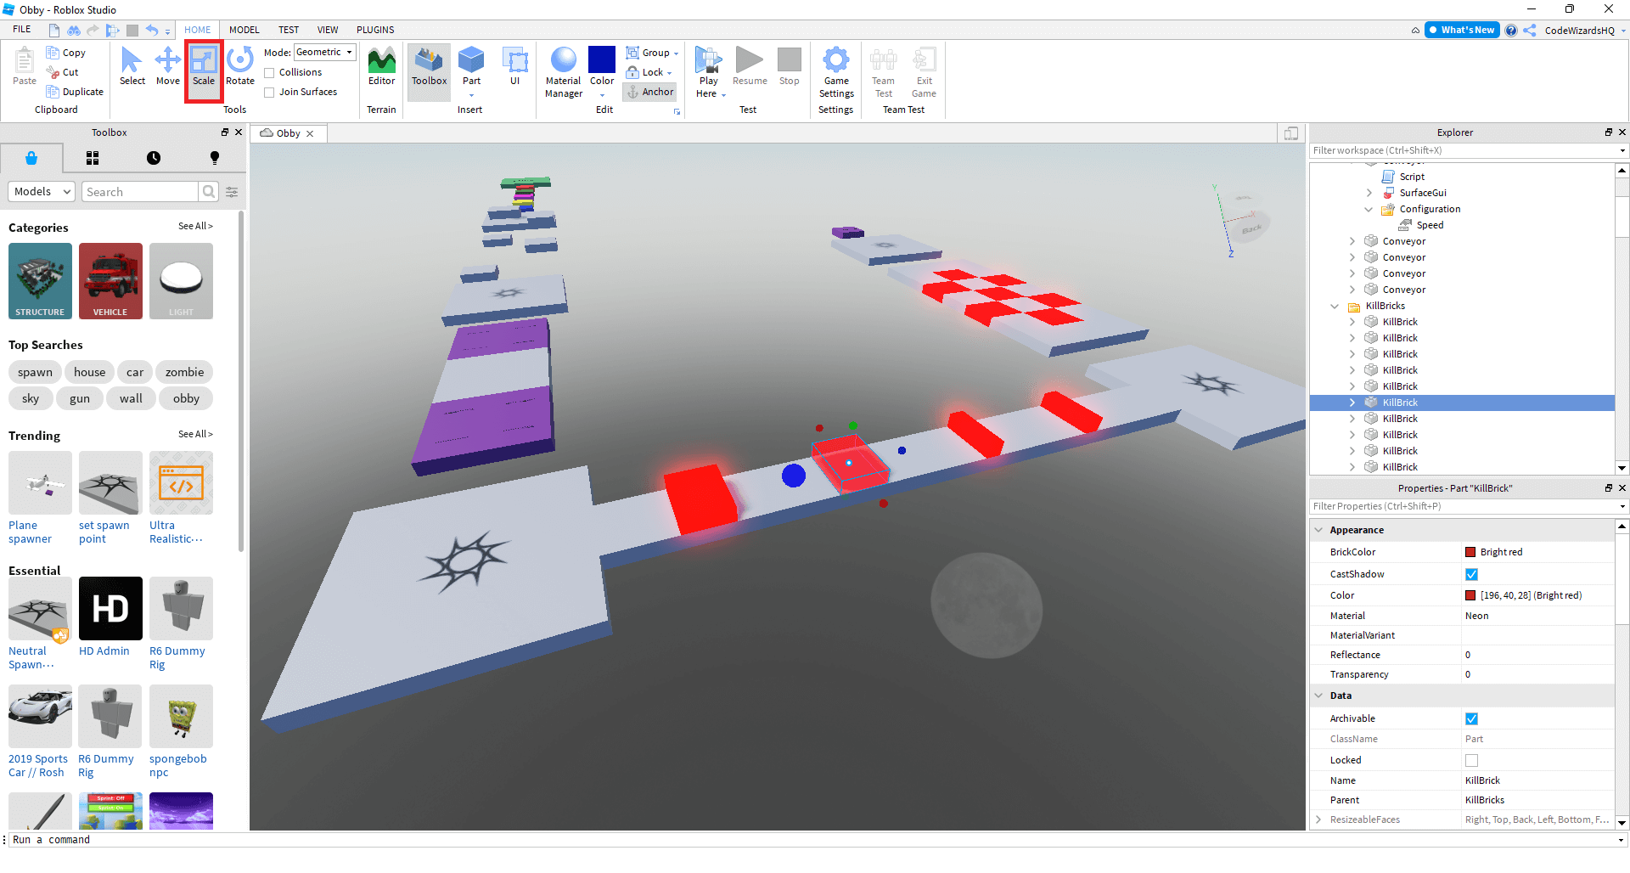1630x873 pixels.
Task: Open the PLUGINS ribbon tab
Action: pyautogui.click(x=375, y=30)
